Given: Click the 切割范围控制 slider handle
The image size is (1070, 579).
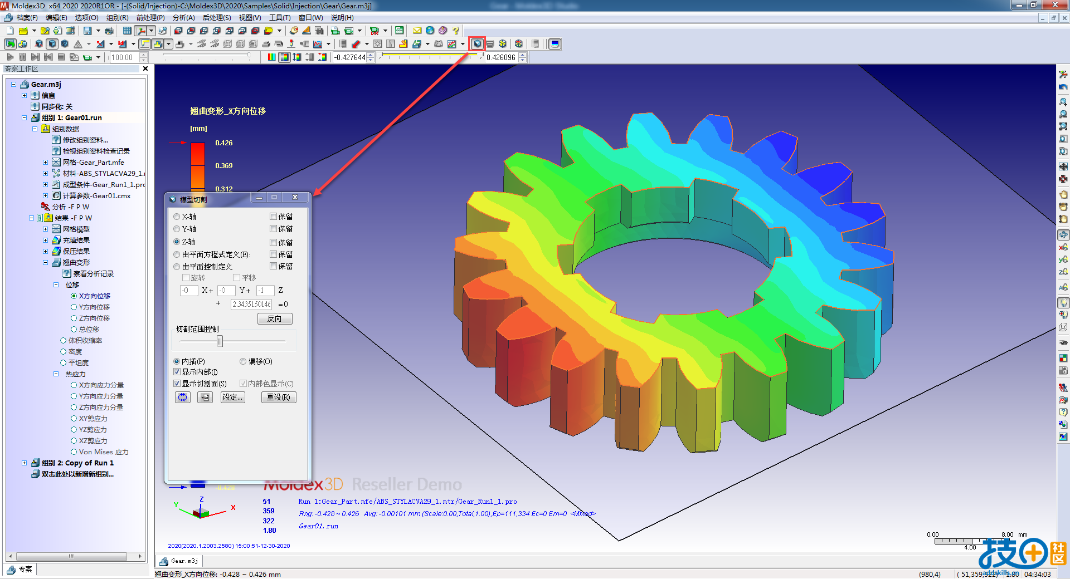Looking at the screenshot, I should tap(220, 341).
